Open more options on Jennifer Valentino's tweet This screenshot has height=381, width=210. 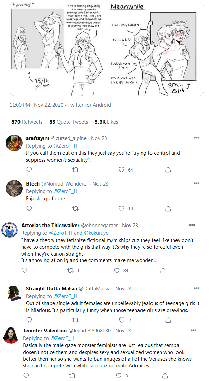coord(194,331)
